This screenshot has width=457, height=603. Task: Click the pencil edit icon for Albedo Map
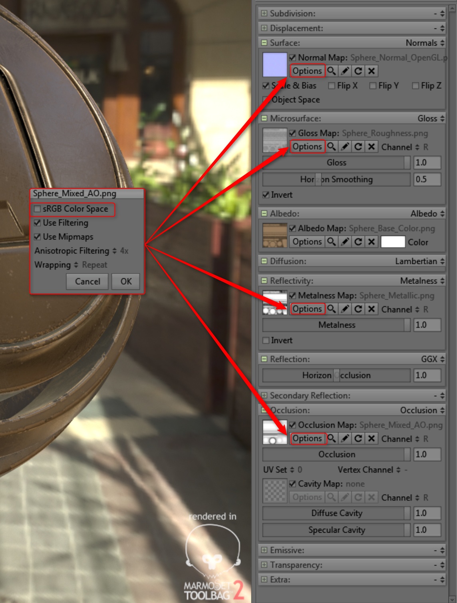pos(345,242)
